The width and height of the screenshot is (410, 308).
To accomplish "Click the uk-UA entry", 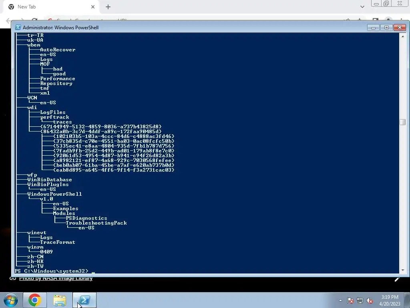I will click(35, 40).
